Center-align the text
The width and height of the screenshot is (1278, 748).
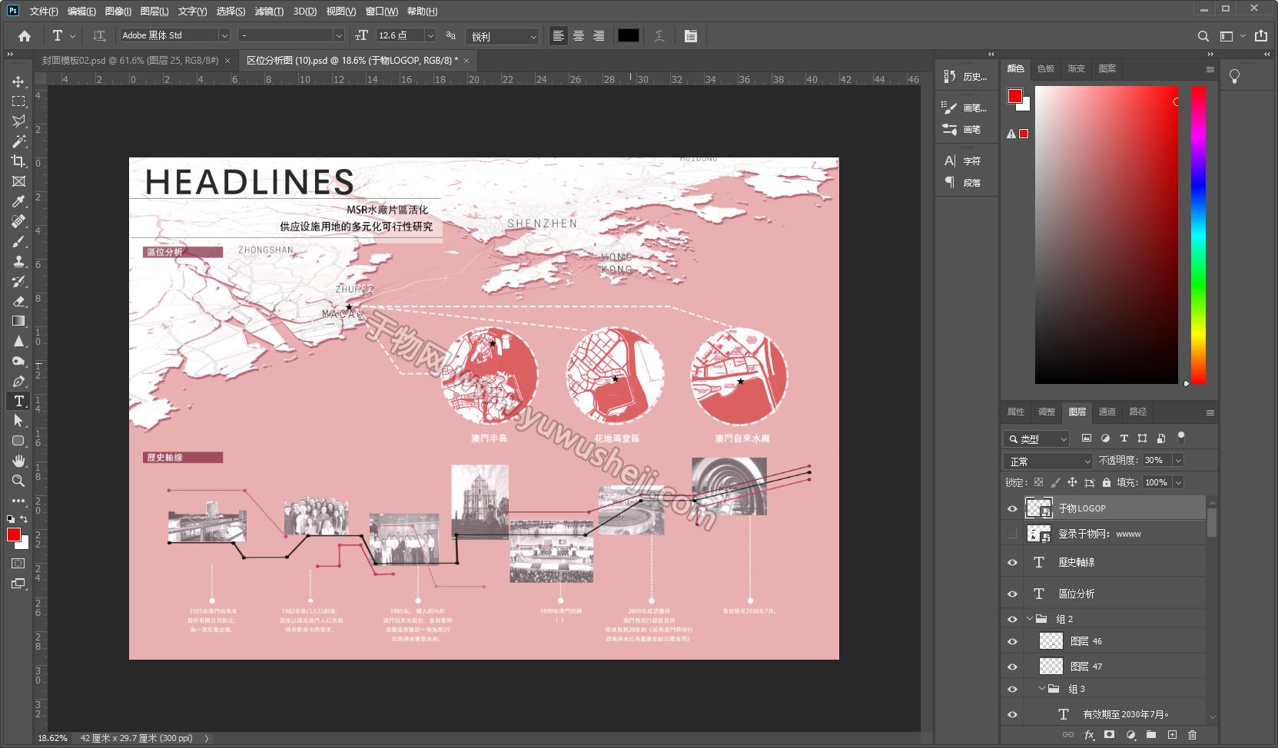[x=579, y=35]
